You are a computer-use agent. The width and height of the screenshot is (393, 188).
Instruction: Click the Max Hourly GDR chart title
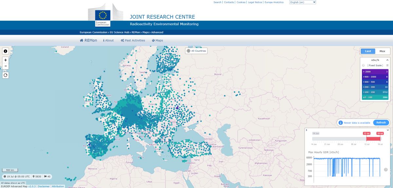pos(324,152)
